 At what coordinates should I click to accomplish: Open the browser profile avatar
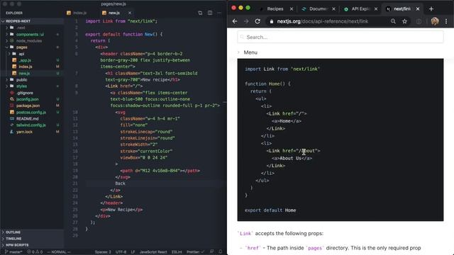click(435, 21)
